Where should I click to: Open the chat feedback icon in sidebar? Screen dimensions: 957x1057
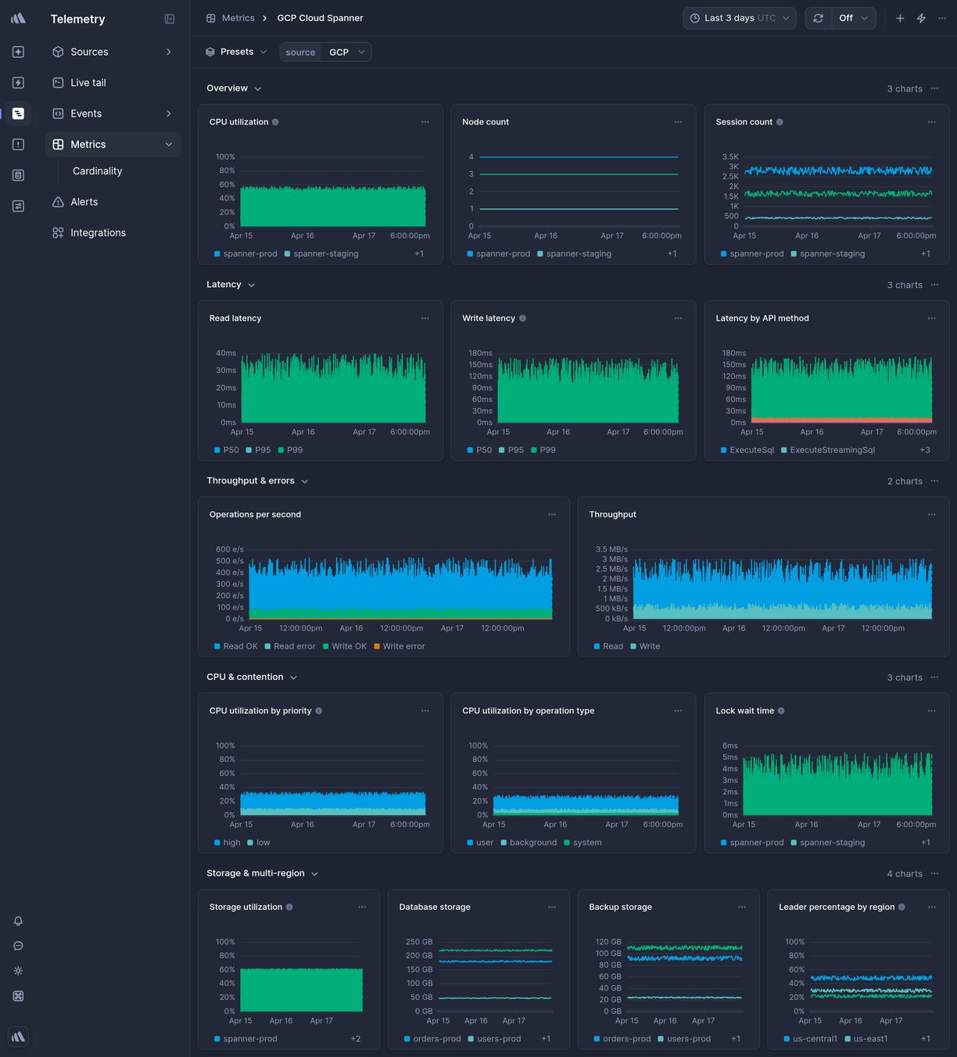click(18, 946)
